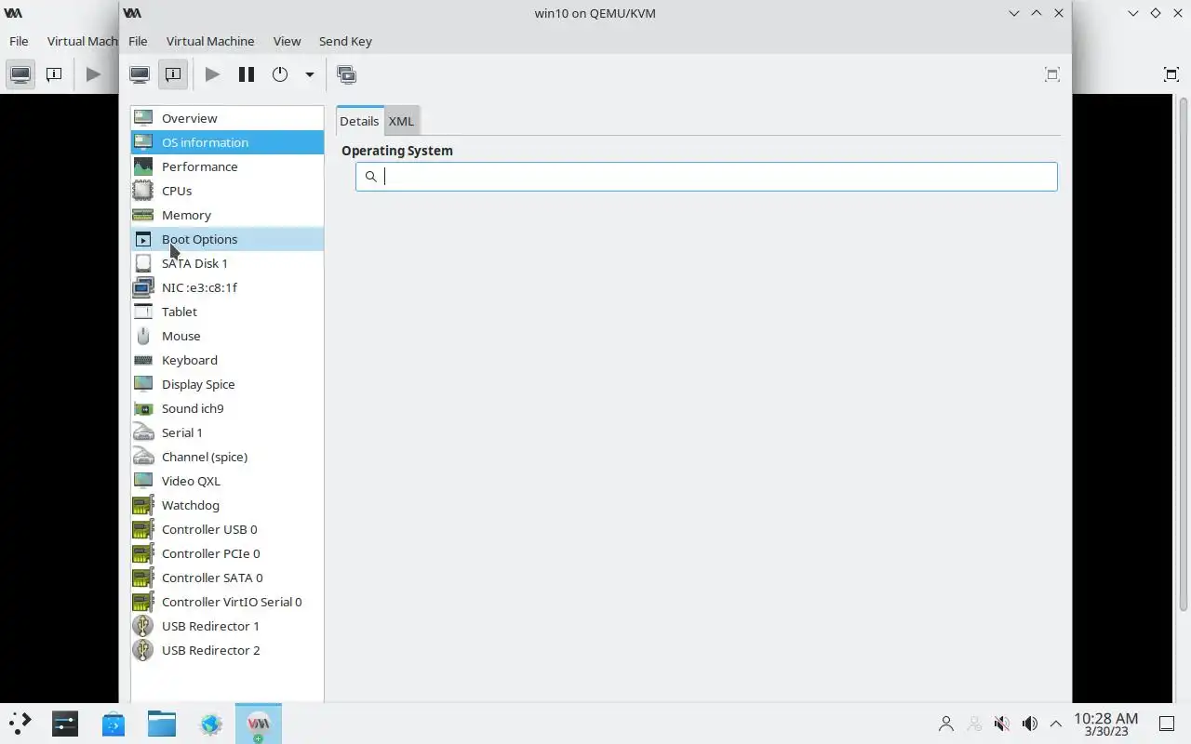This screenshot has width=1191, height=744.
Task: Open File menu of background window
Action: pos(19,41)
